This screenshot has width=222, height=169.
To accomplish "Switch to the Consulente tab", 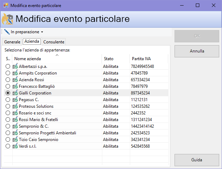I will tap(54, 42).
